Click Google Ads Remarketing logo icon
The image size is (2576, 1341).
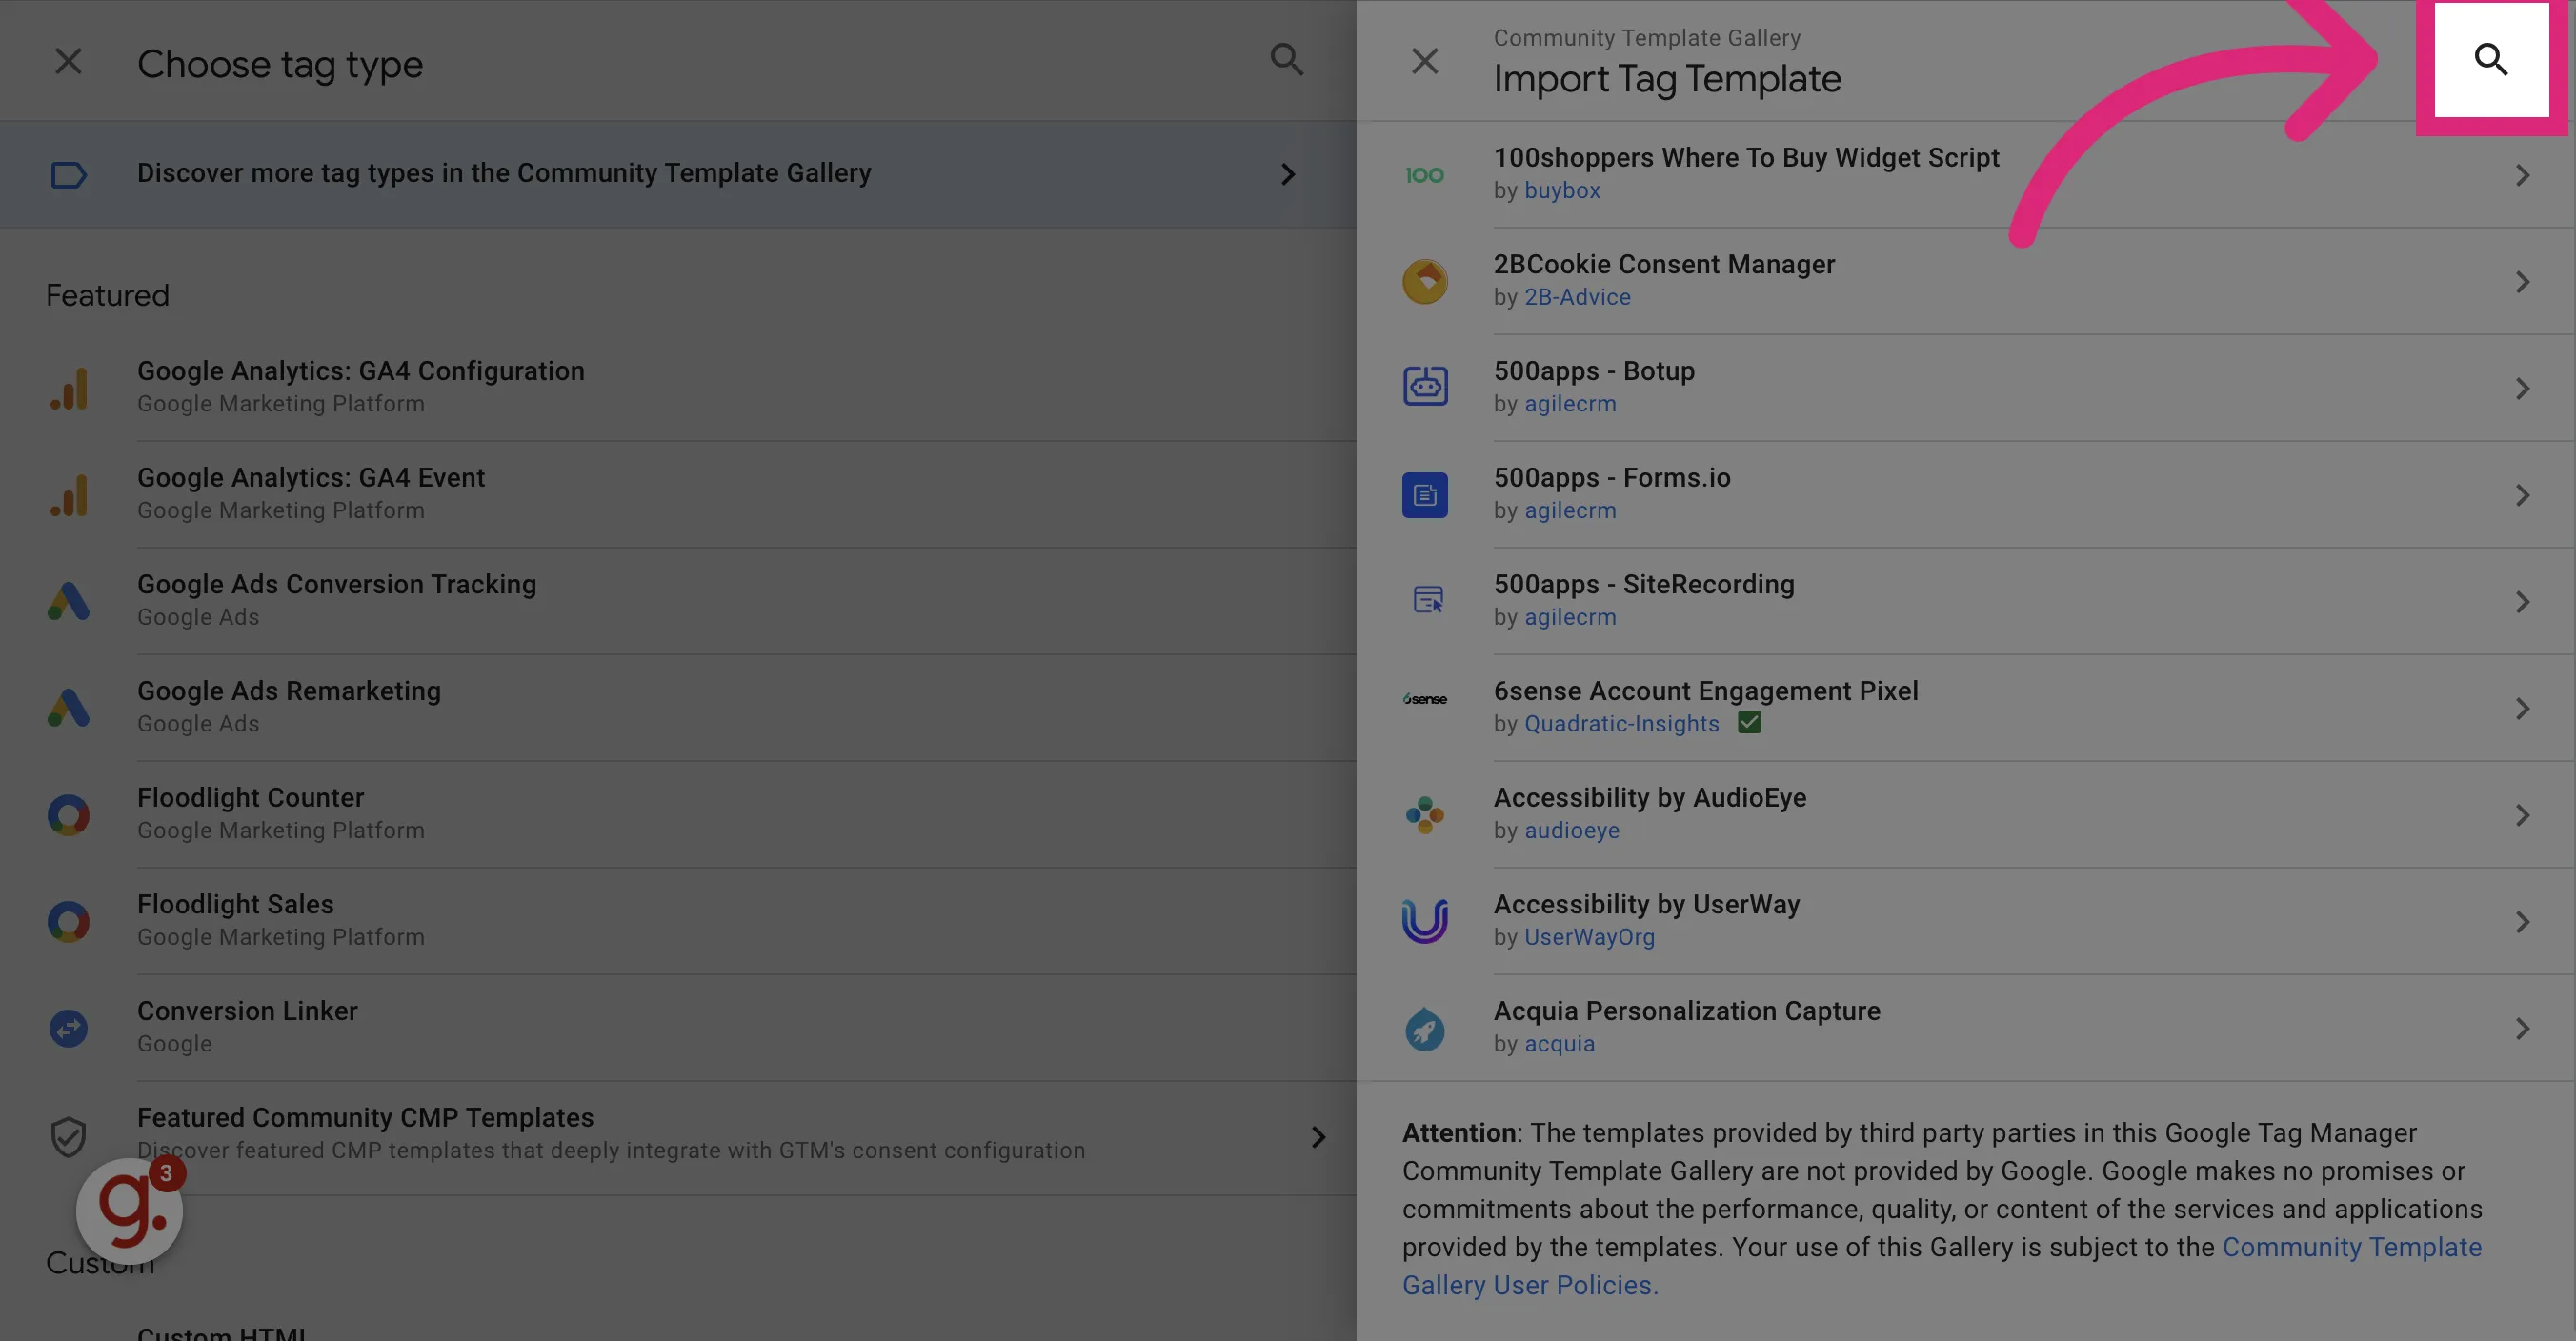click(x=68, y=708)
